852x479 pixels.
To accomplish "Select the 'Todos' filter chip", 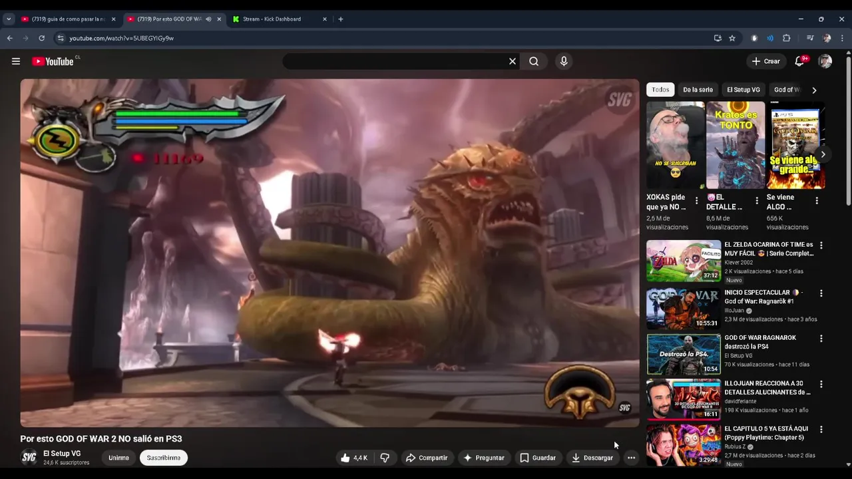I will [660, 89].
